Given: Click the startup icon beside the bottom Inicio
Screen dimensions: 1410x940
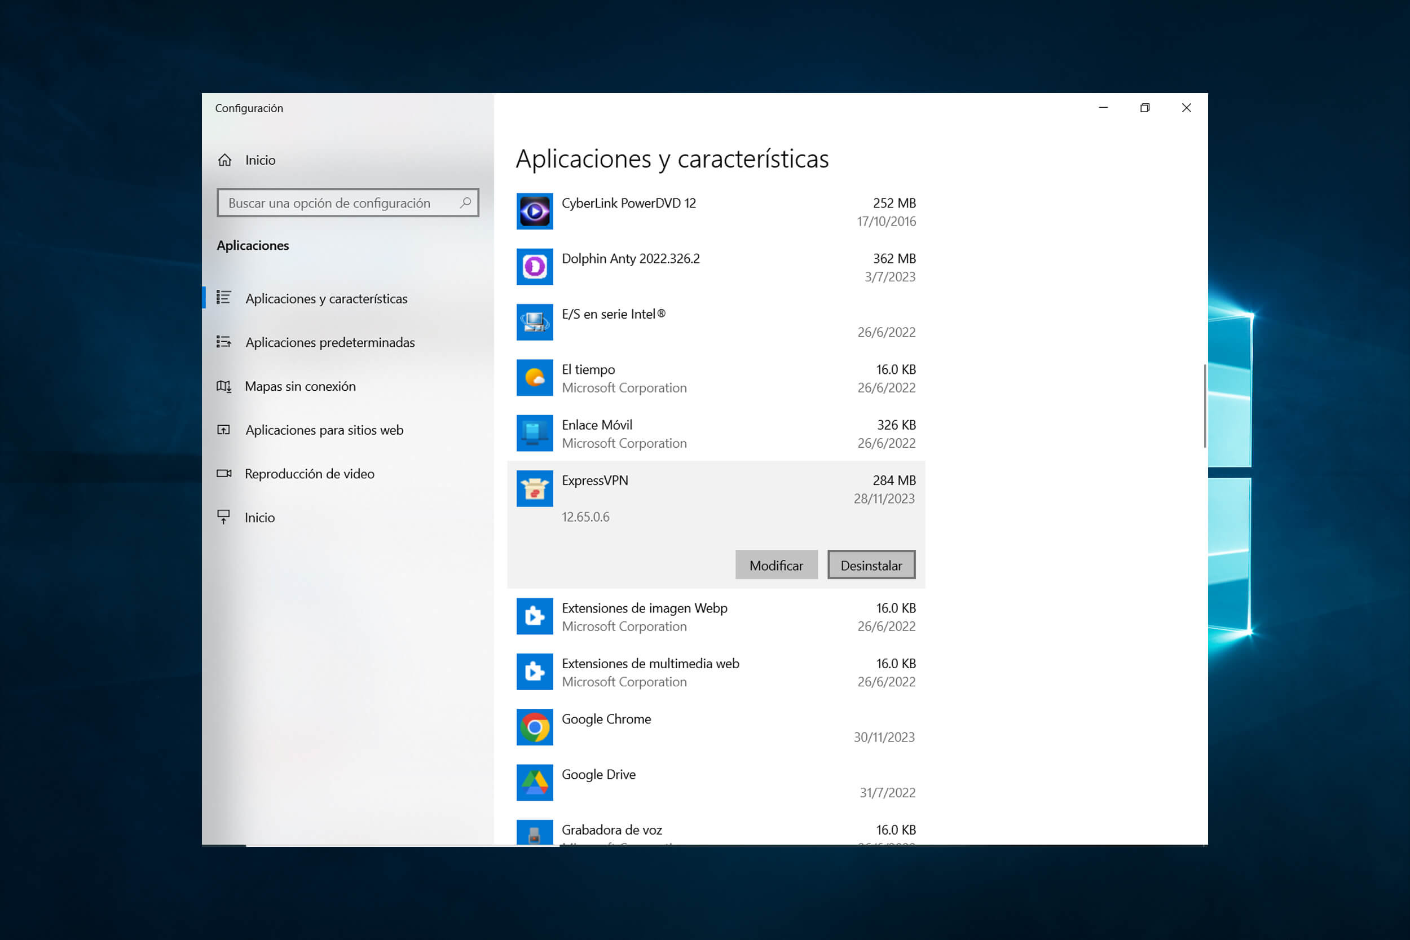Looking at the screenshot, I should (x=223, y=517).
